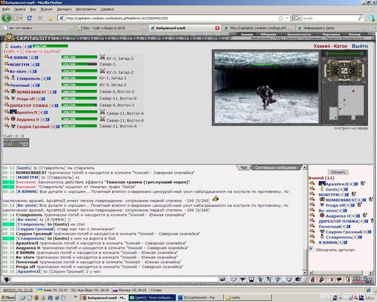377x302 pixels.
Task: Click the compass navigation control above minimap
Action: tap(344, 70)
